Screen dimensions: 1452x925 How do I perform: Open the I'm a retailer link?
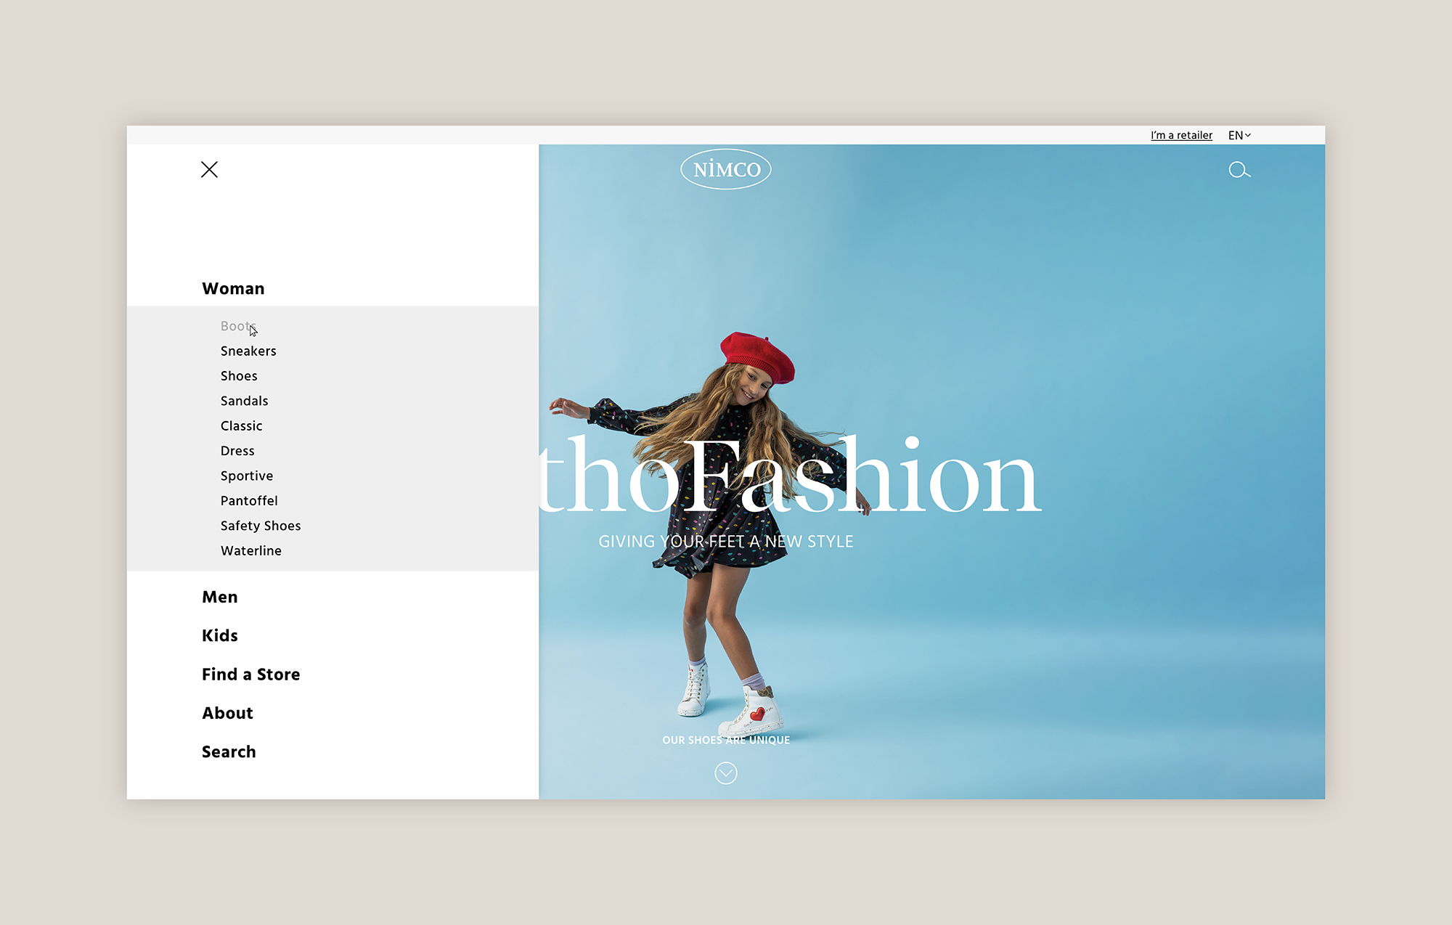[x=1181, y=135]
